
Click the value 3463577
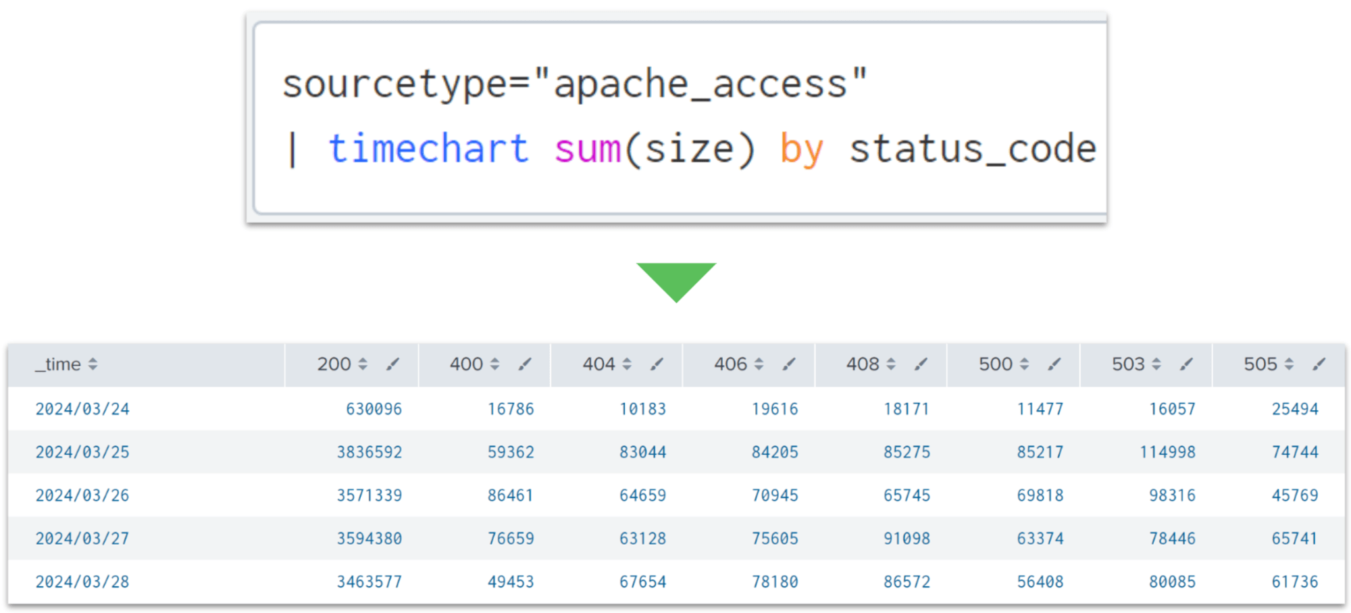pos(369,582)
